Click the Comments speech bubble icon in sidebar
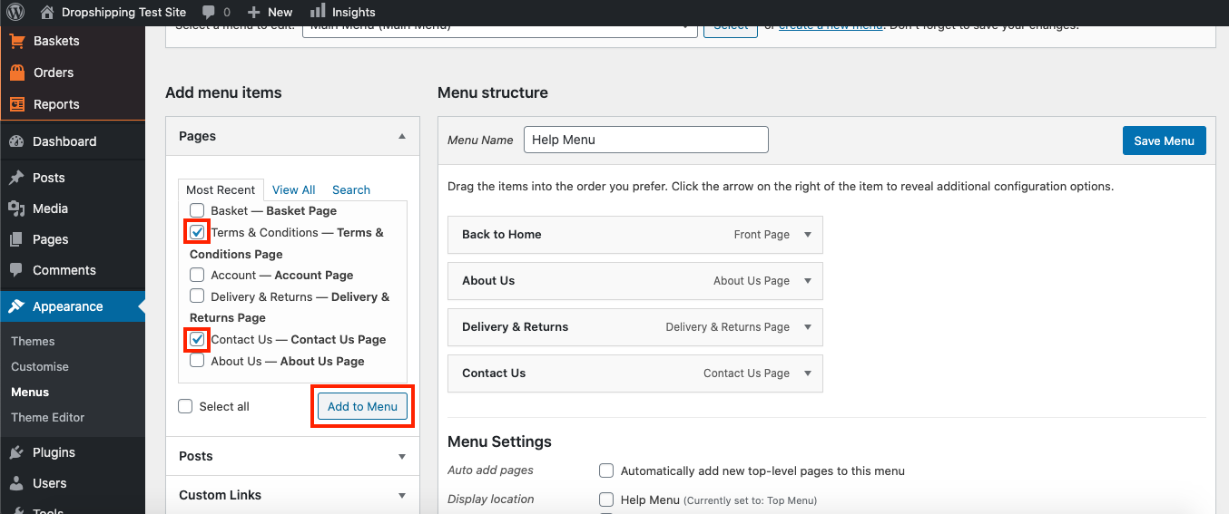 pos(16,270)
